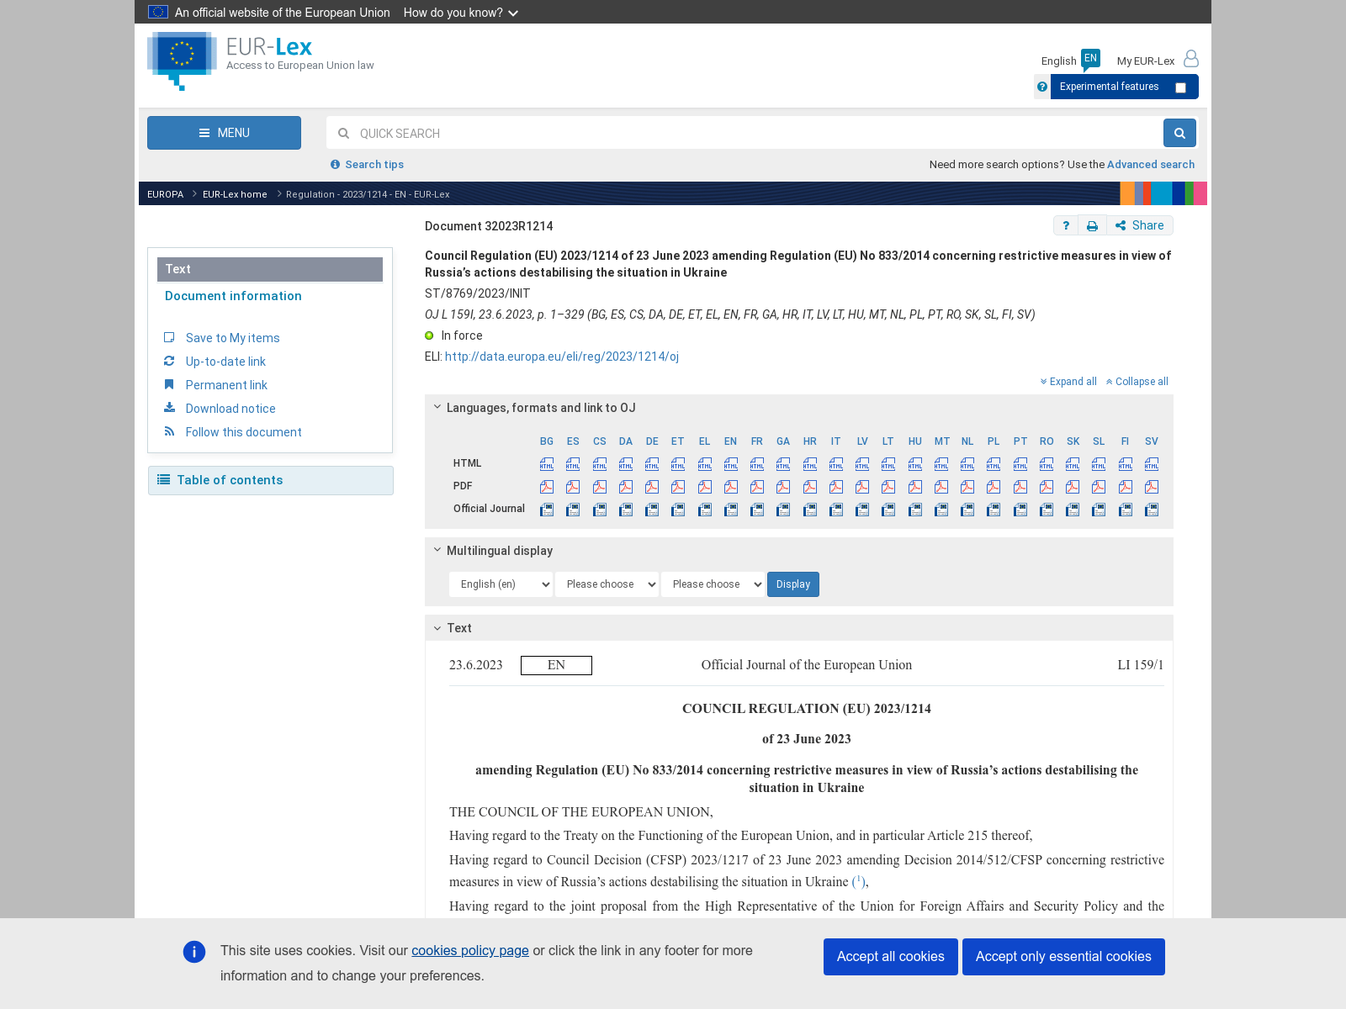
Task: Open the PDF version in IT
Action: 836,487
